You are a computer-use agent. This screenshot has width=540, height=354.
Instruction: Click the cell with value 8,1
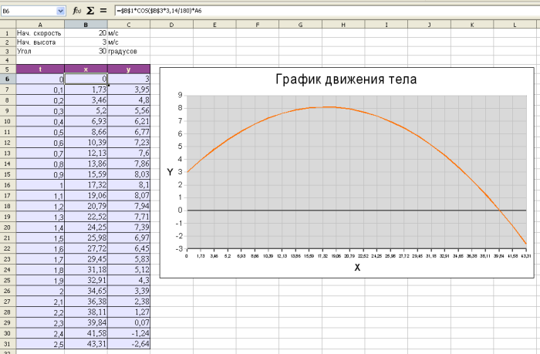tap(129, 185)
